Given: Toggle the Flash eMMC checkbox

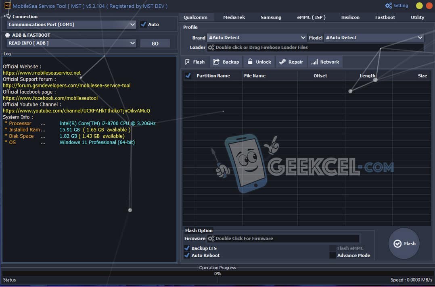Looking at the screenshot, I should [333, 248].
